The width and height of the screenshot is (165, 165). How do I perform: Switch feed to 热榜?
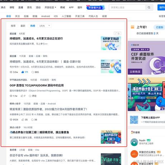point(33,26)
